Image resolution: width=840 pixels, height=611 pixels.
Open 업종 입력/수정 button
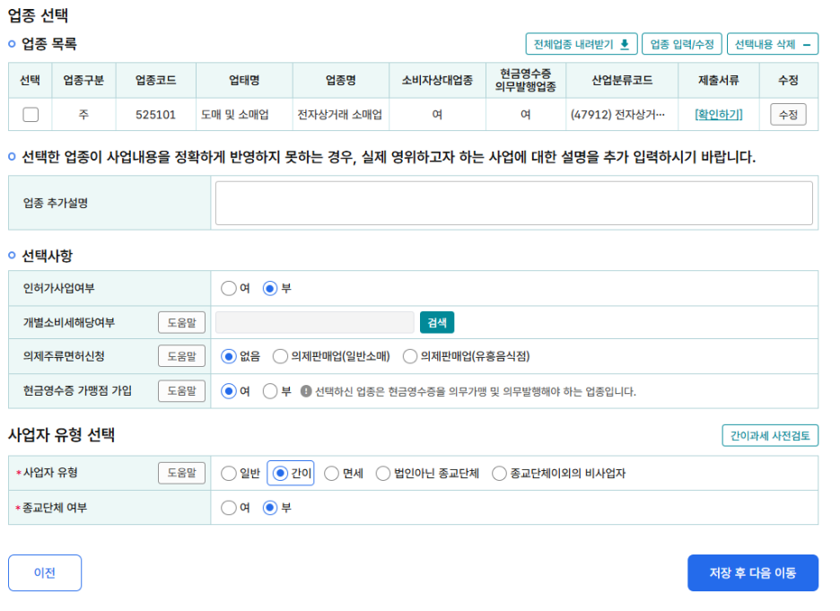click(681, 44)
